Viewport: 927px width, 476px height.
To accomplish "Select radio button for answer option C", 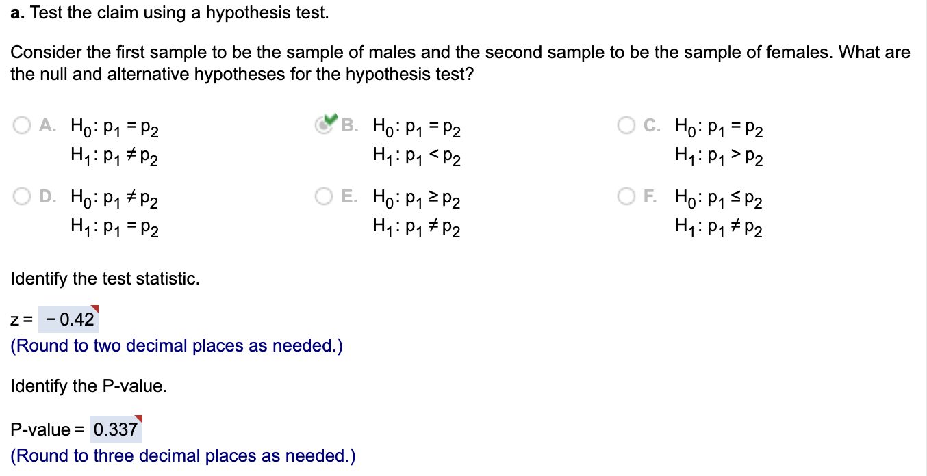I will [x=626, y=125].
